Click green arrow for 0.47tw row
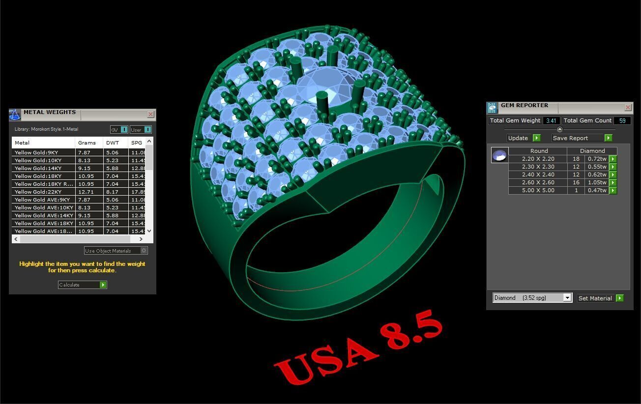Image resolution: width=641 pixels, height=404 pixels. pyautogui.click(x=612, y=191)
